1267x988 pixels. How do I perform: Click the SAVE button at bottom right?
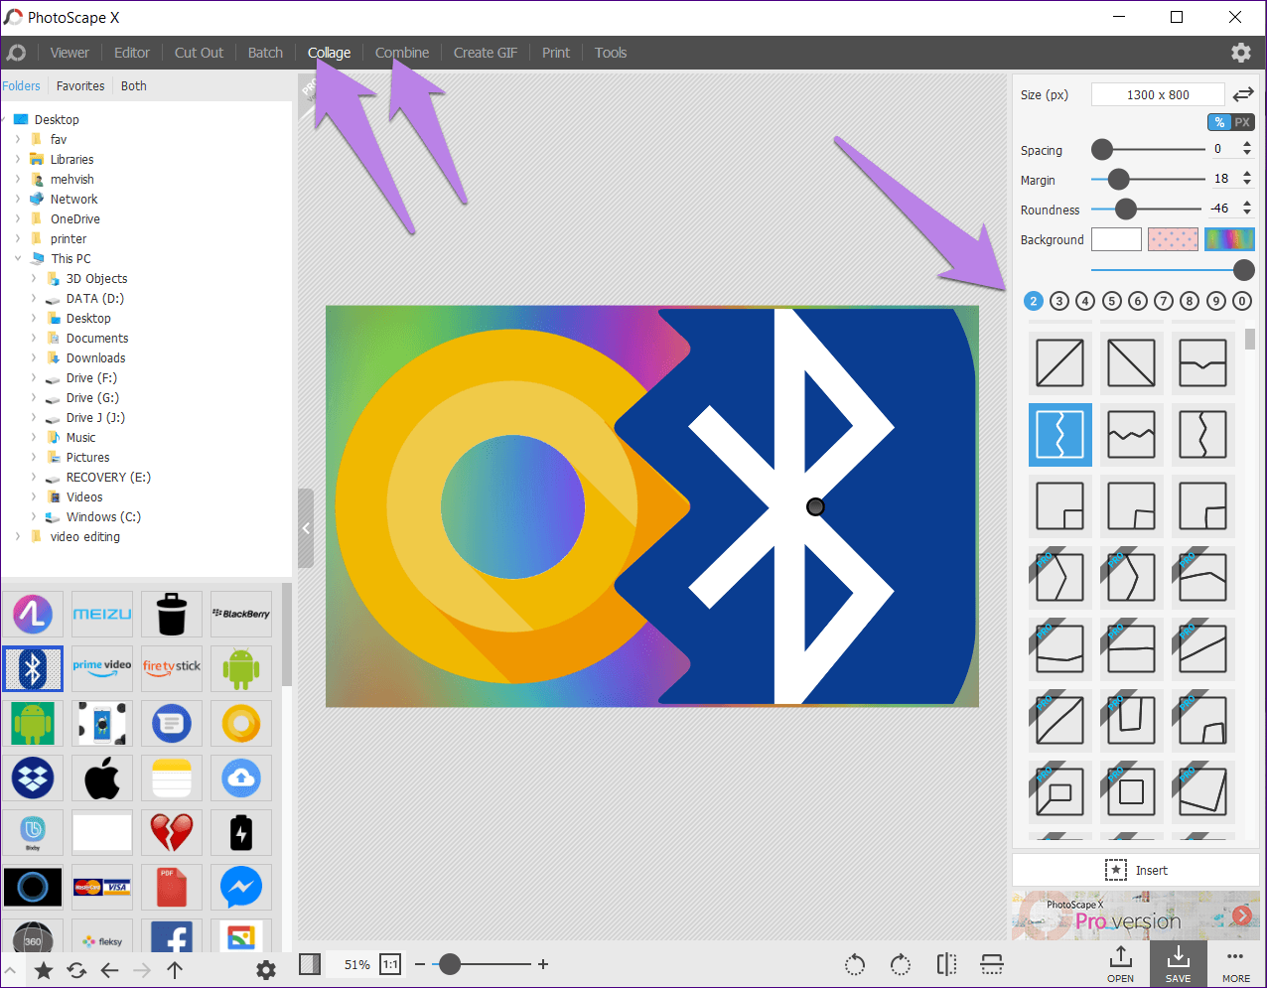1178,963
